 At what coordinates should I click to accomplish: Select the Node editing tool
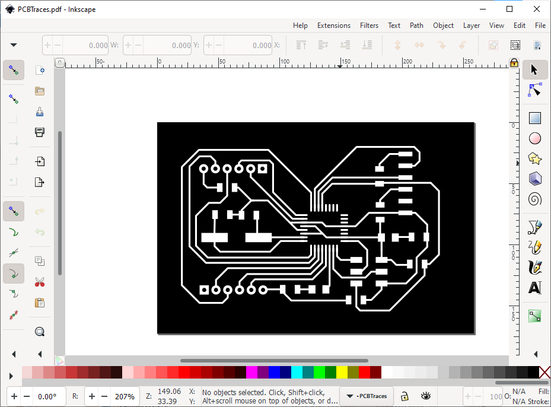[x=534, y=90]
